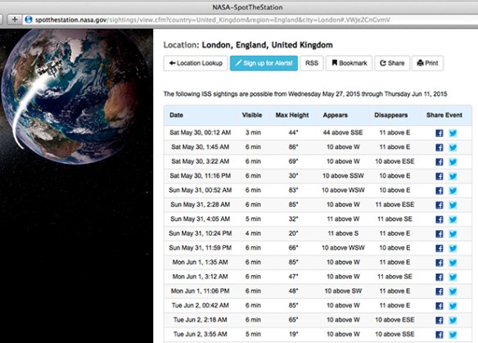Click the site globe icon in address bar
478x343 pixels.
pos(29,20)
